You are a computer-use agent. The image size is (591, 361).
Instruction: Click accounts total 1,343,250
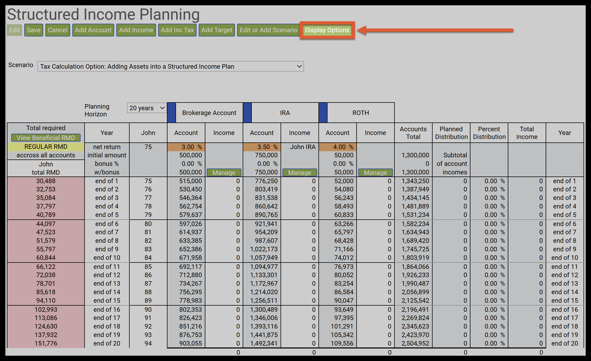(415, 181)
